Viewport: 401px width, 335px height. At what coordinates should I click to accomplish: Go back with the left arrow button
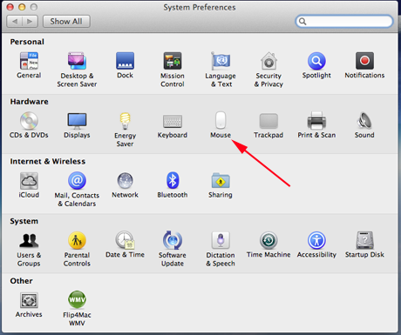point(15,22)
